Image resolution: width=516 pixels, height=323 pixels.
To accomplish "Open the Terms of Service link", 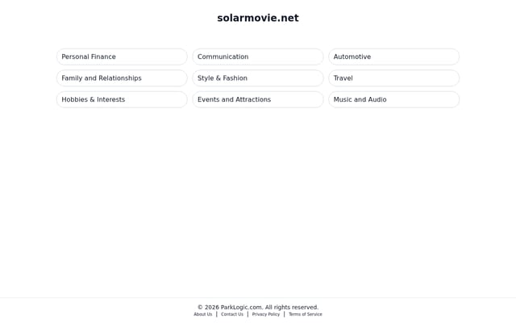I will (306, 314).
